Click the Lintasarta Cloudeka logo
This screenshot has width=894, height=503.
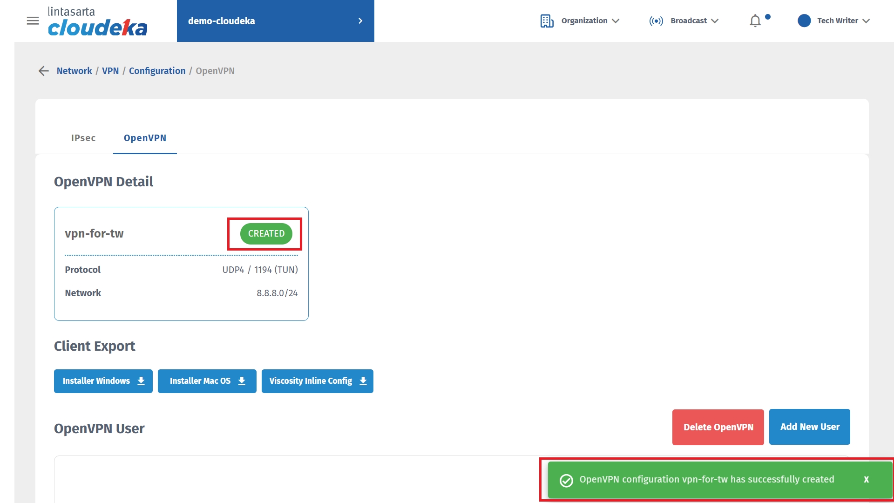[x=98, y=21]
